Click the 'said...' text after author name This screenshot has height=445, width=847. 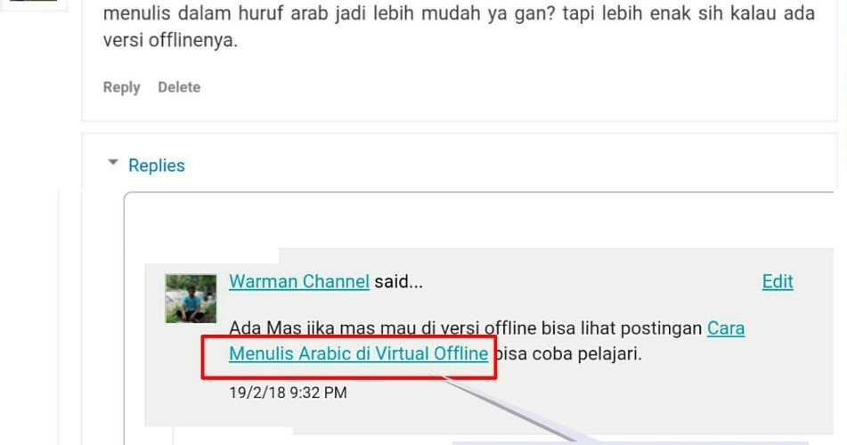click(x=399, y=281)
